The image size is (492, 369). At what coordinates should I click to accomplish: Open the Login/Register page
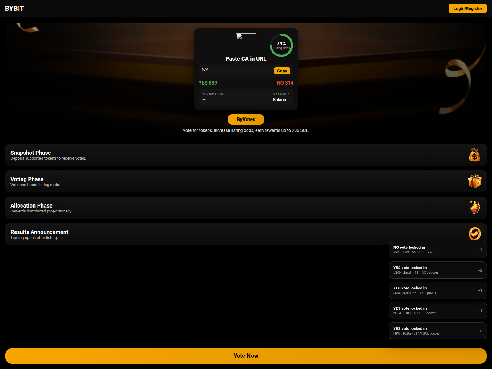pos(468,8)
